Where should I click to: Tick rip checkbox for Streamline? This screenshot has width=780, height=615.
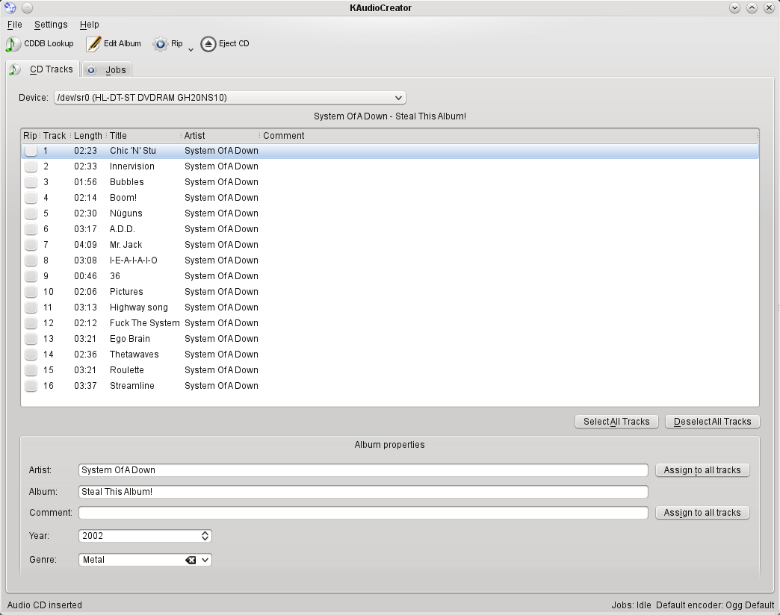[x=31, y=386]
